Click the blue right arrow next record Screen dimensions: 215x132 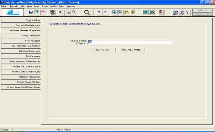point(105,12)
